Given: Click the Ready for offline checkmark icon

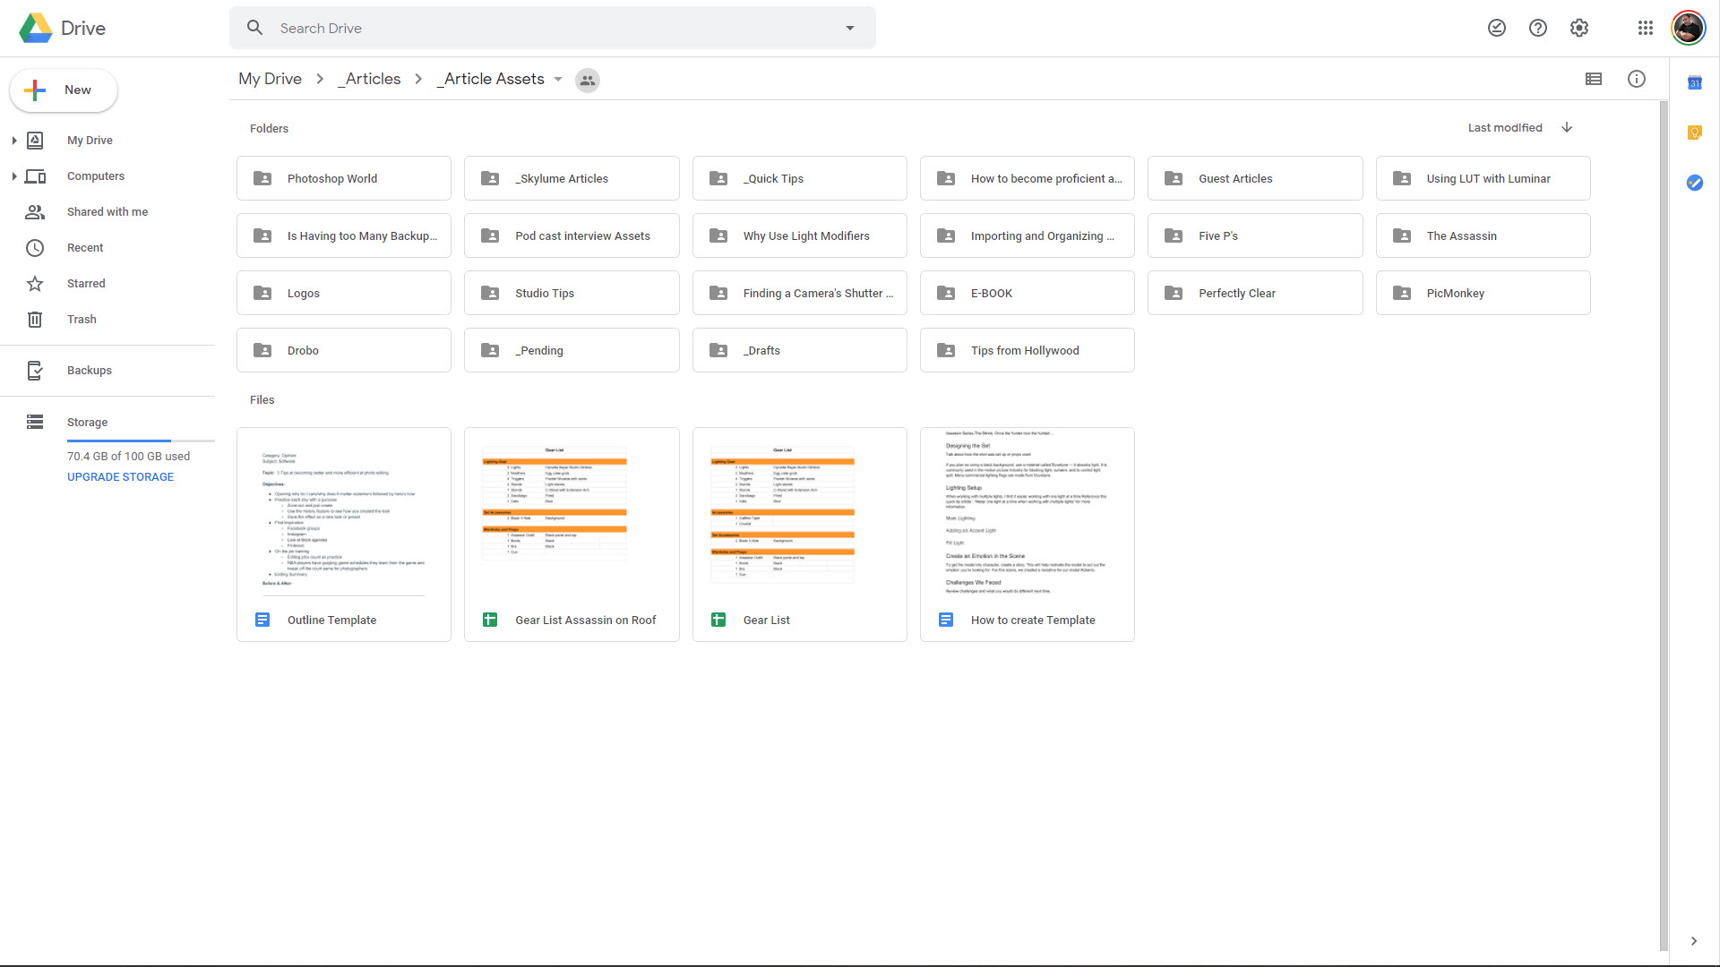Looking at the screenshot, I should click(1497, 28).
